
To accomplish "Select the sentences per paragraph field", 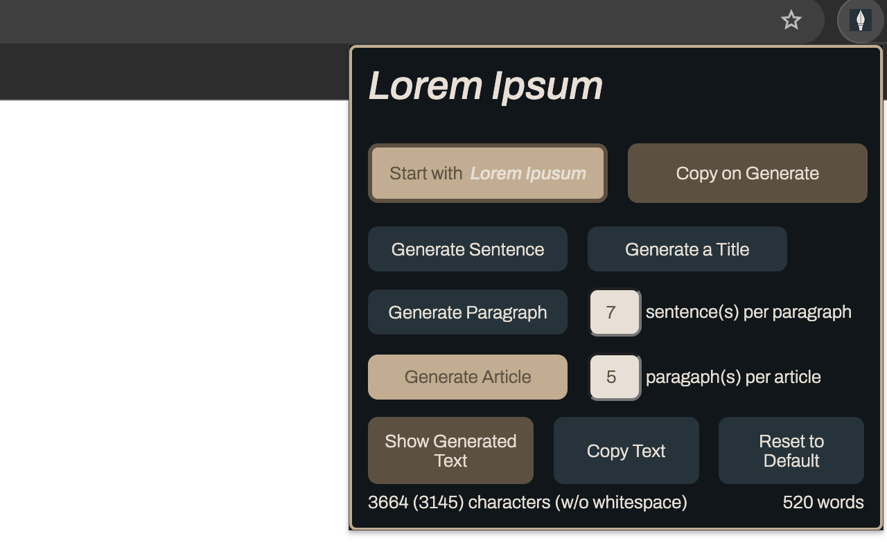I will click(614, 312).
